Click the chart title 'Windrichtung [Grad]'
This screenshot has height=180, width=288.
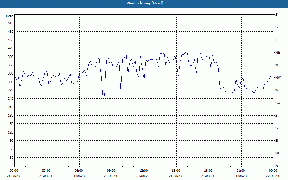click(145, 3)
